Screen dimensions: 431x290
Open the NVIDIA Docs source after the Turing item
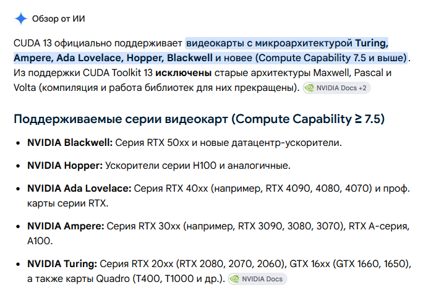point(258,279)
